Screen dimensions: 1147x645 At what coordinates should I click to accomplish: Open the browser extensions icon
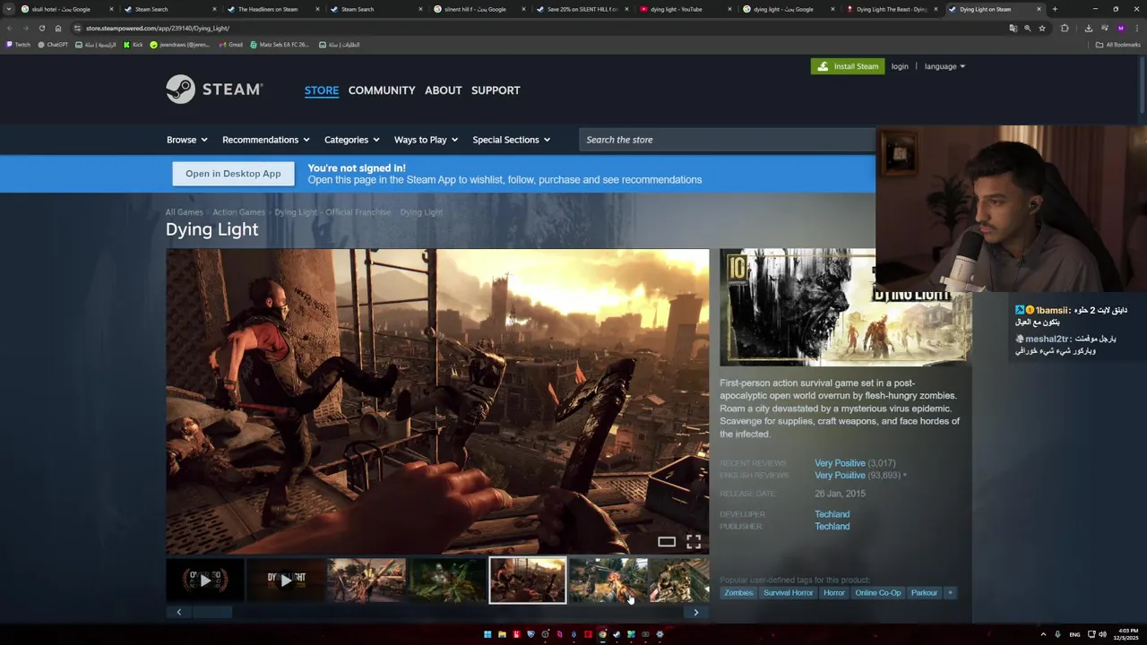[1065, 28]
